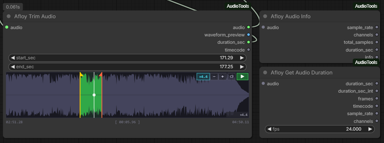Click the white playhead dot on waveform
The height and width of the screenshot is (143, 384).
coord(94,95)
